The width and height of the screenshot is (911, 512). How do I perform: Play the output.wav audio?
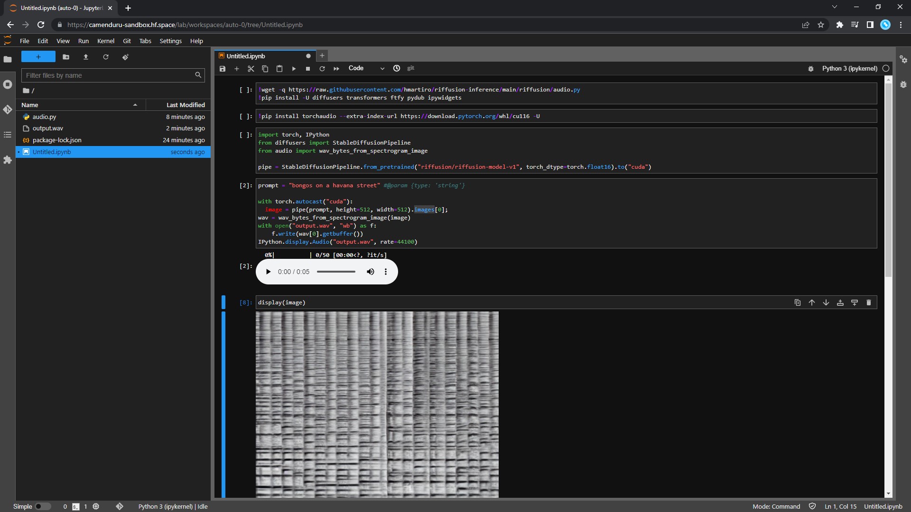(x=268, y=272)
